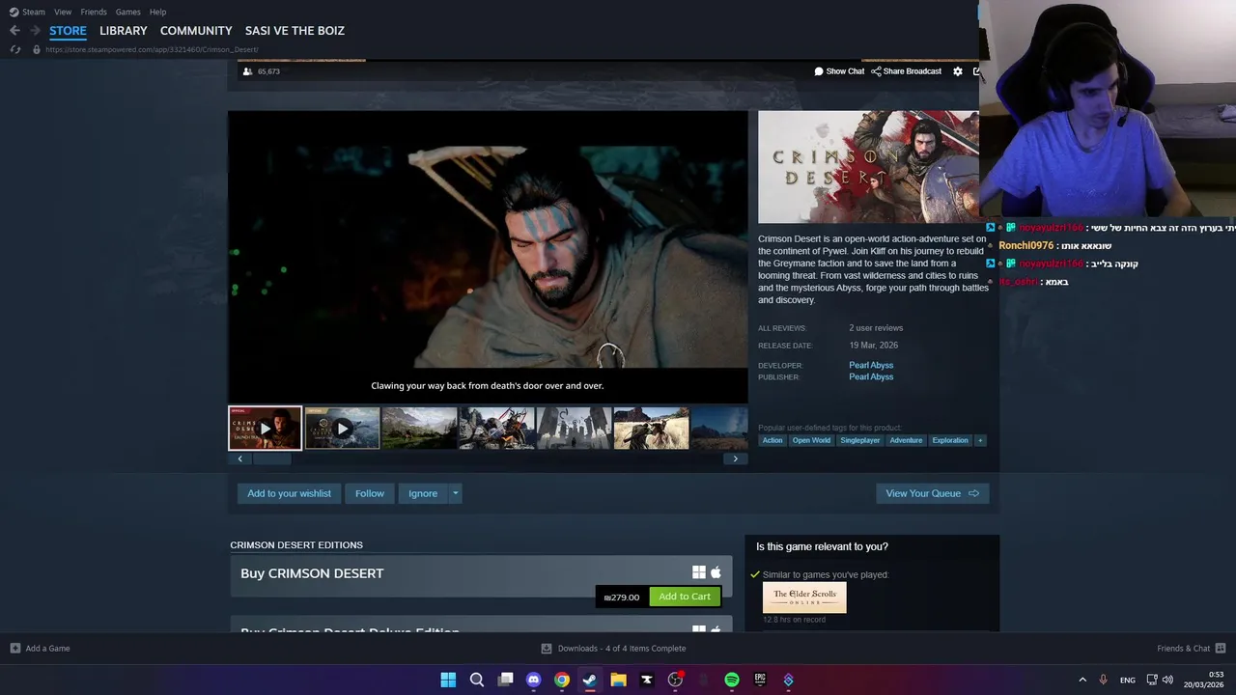Click the Steam logo menu
Image resolution: width=1236 pixels, height=695 pixels.
pos(27,12)
